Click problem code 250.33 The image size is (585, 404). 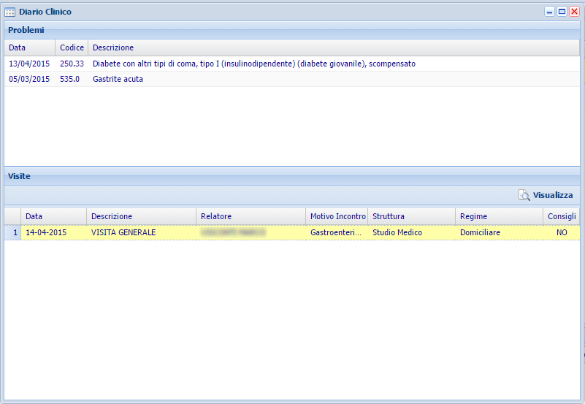click(x=72, y=64)
